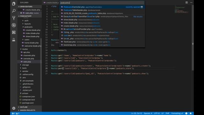Select ExceptionInTearDownAfterClassTest.php result
This screenshot has height=115, width=204.
102,17
